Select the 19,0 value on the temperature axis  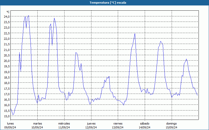coord(7,72)
